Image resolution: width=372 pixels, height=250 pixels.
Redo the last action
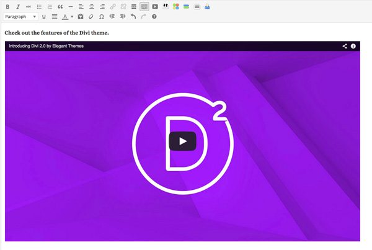[144, 17]
